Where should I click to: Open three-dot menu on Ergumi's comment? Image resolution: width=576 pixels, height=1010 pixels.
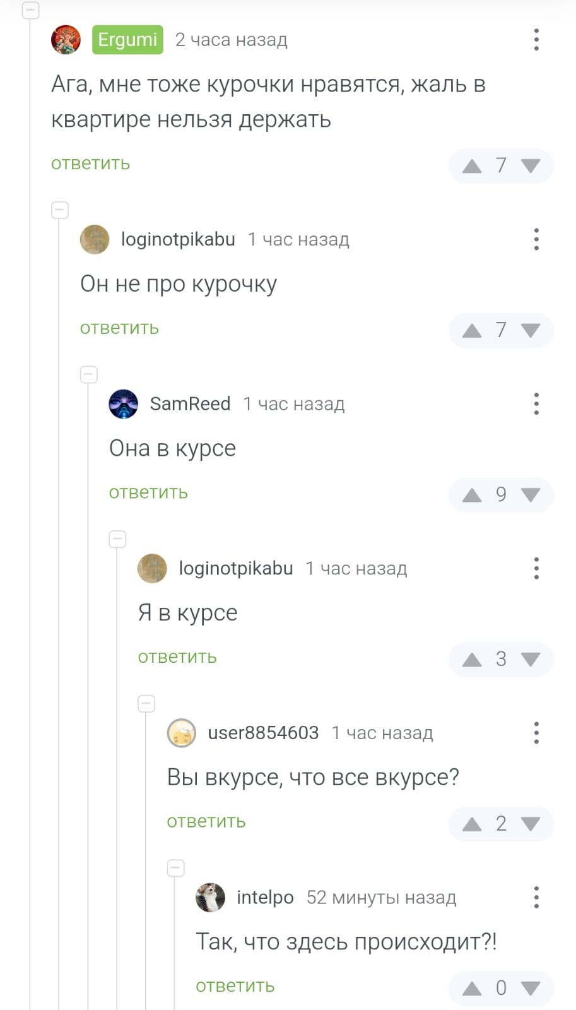pos(536,40)
